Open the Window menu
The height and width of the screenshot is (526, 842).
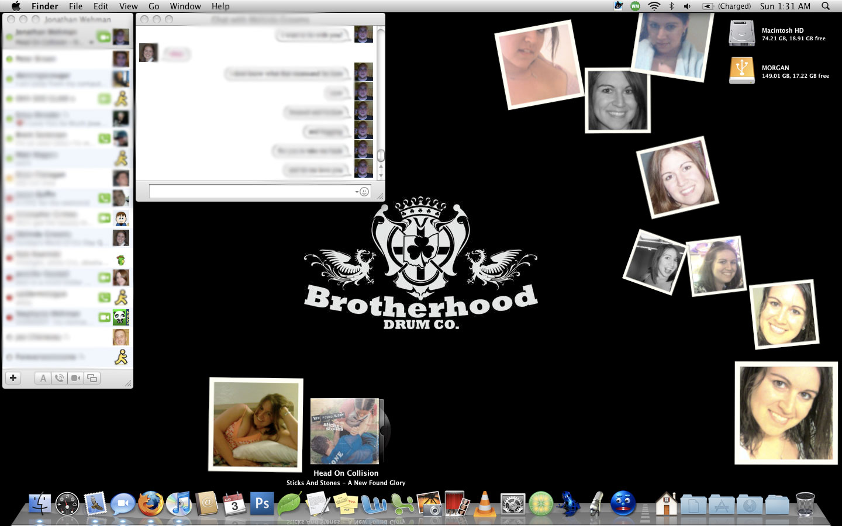(185, 6)
